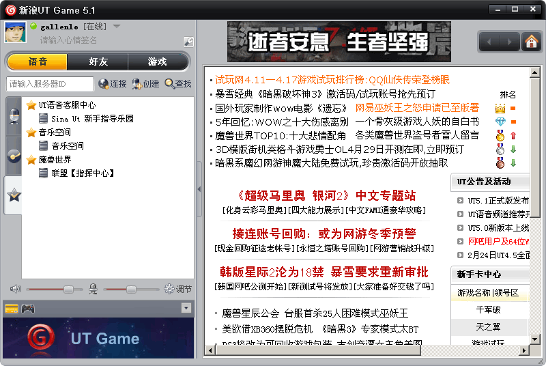The height and width of the screenshot is (366, 546).
Task: Click the gamepad icon
Action: [x=28, y=309]
